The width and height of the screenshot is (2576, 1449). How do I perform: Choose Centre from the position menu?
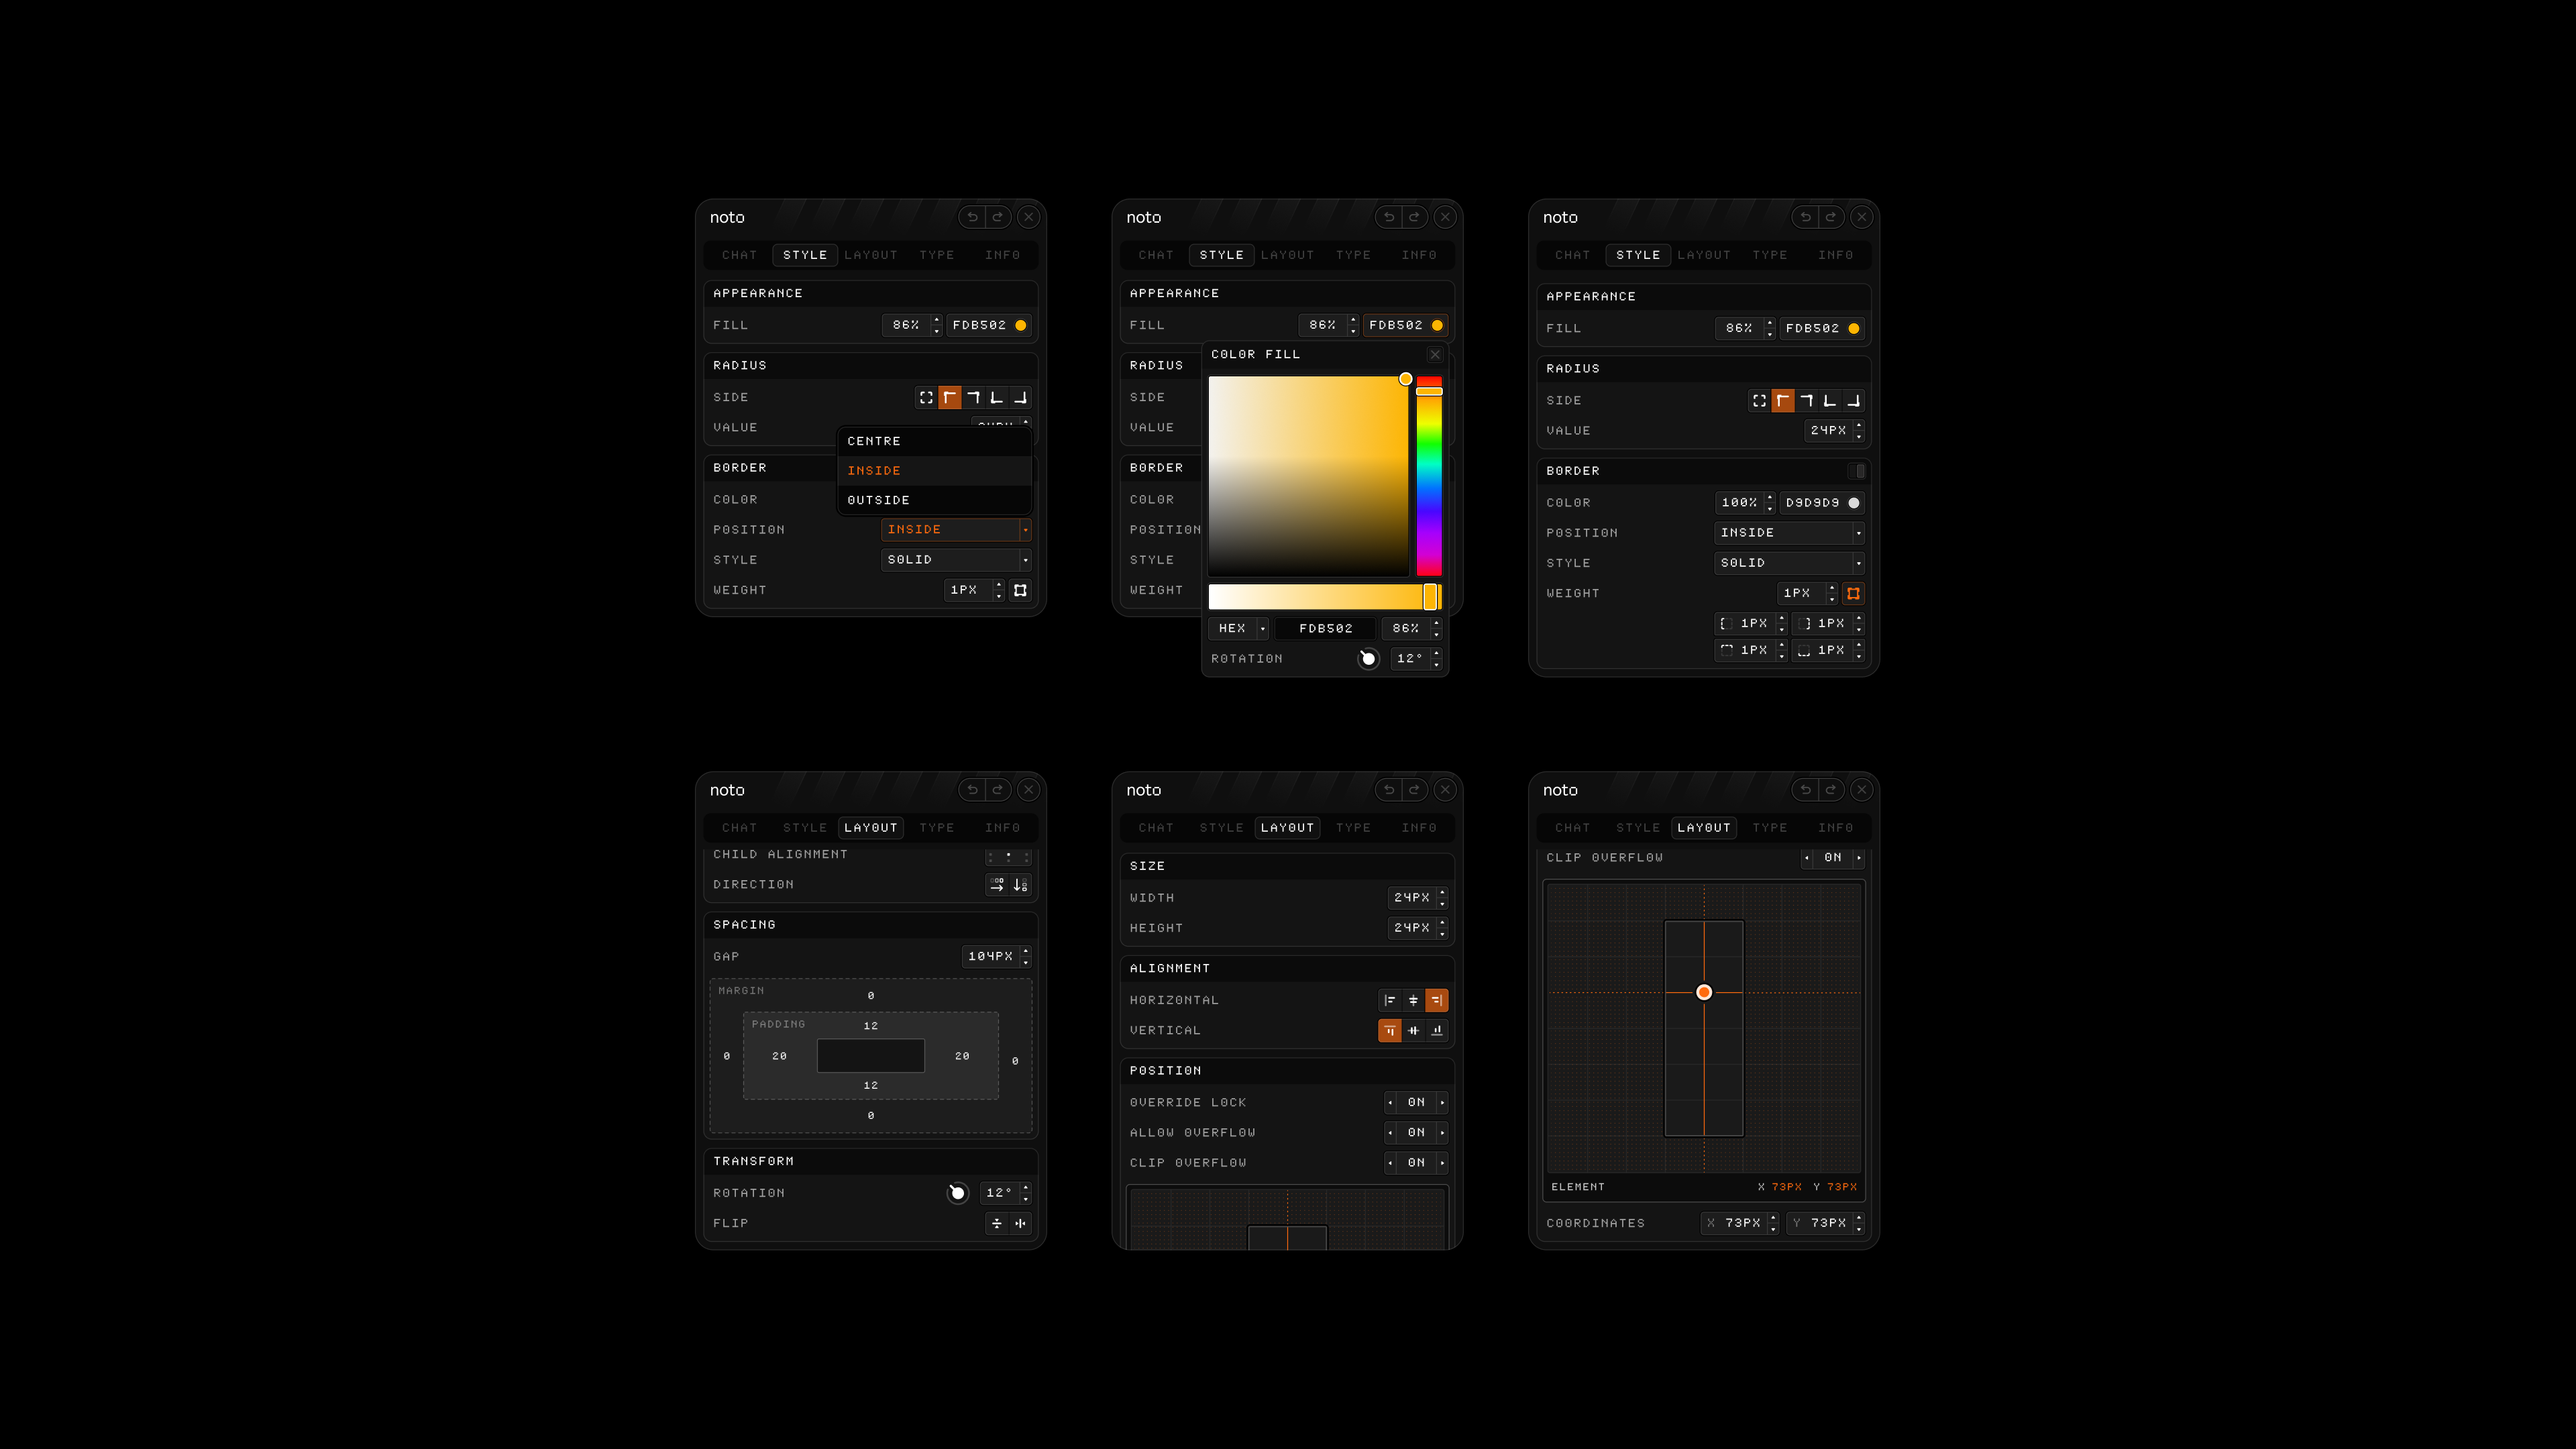pyautogui.click(x=934, y=441)
